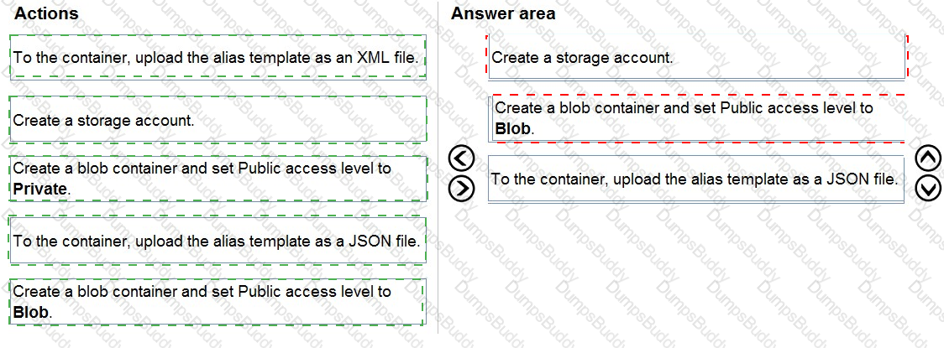Image resolution: width=944 pixels, height=348 pixels.
Task: Pick the Private access level container action
Action: (x=218, y=179)
